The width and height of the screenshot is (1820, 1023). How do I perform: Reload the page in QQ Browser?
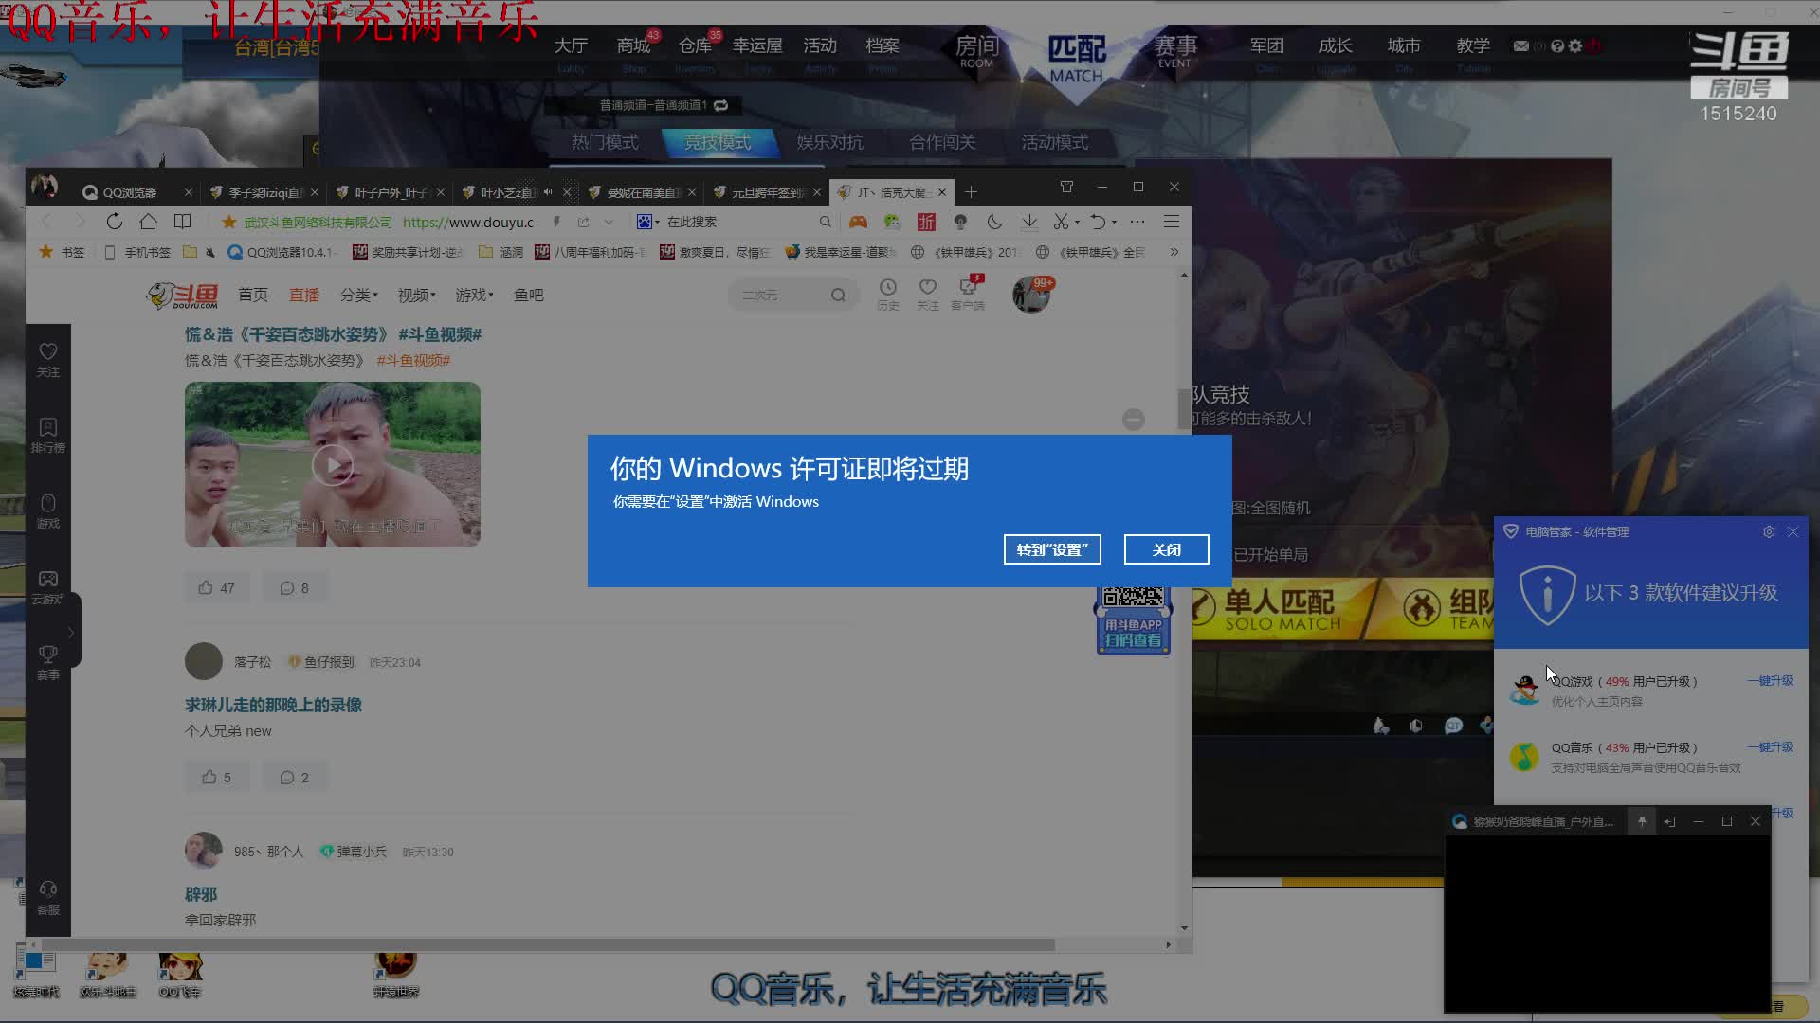click(114, 222)
